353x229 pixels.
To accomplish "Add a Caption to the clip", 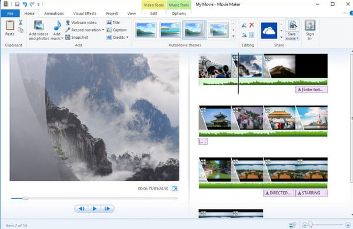I will coord(116,30).
